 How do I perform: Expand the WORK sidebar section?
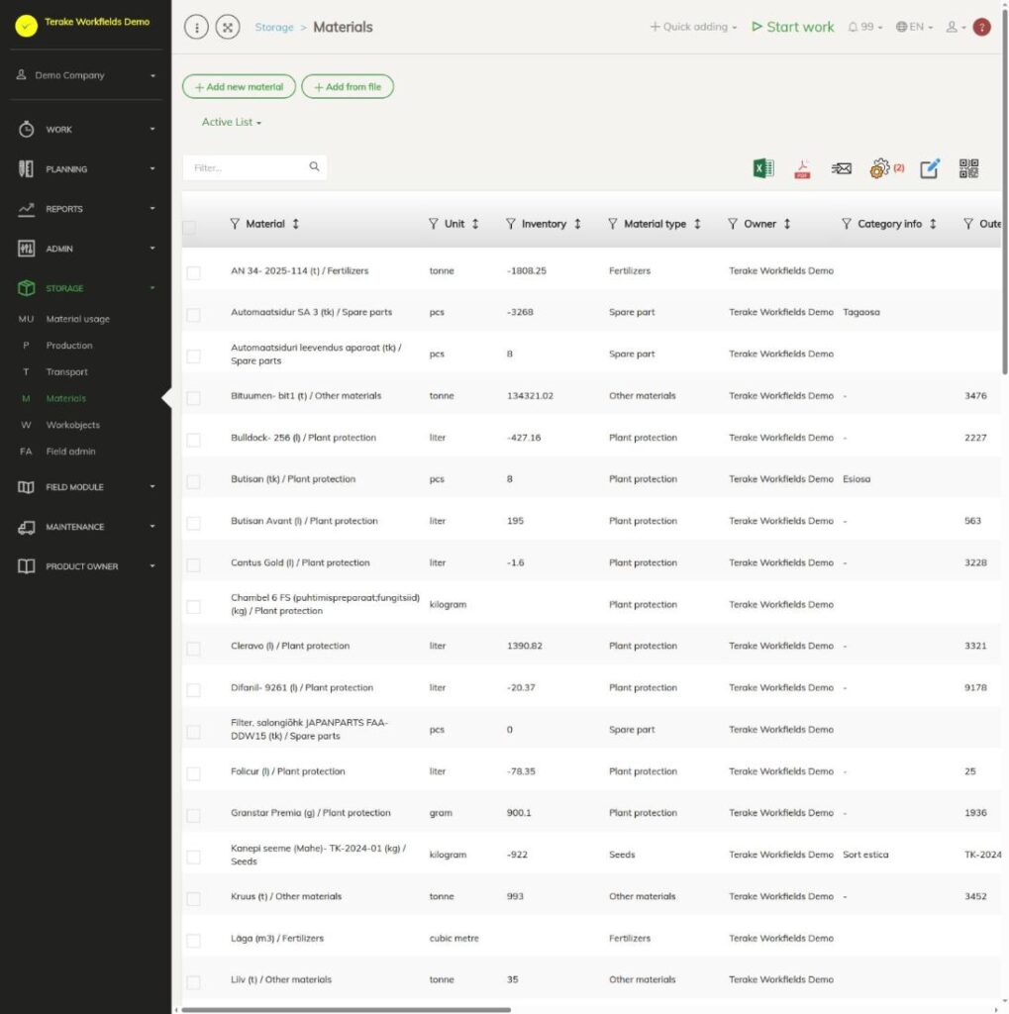(86, 130)
